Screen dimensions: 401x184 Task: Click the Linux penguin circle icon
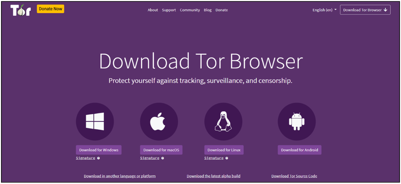(223, 122)
